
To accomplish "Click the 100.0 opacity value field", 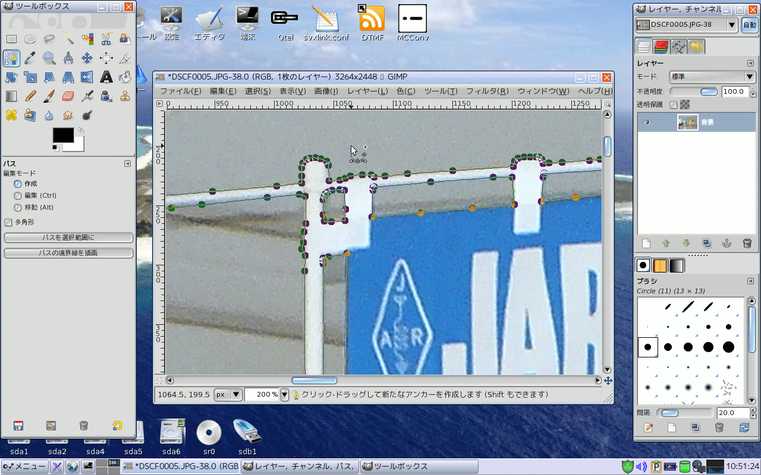I will coord(735,91).
